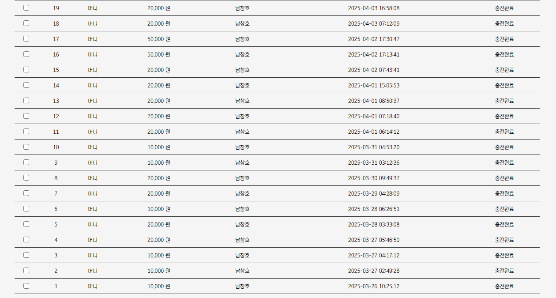Select the checkbox for row 3
The image size is (556, 298).
pyautogui.click(x=26, y=255)
